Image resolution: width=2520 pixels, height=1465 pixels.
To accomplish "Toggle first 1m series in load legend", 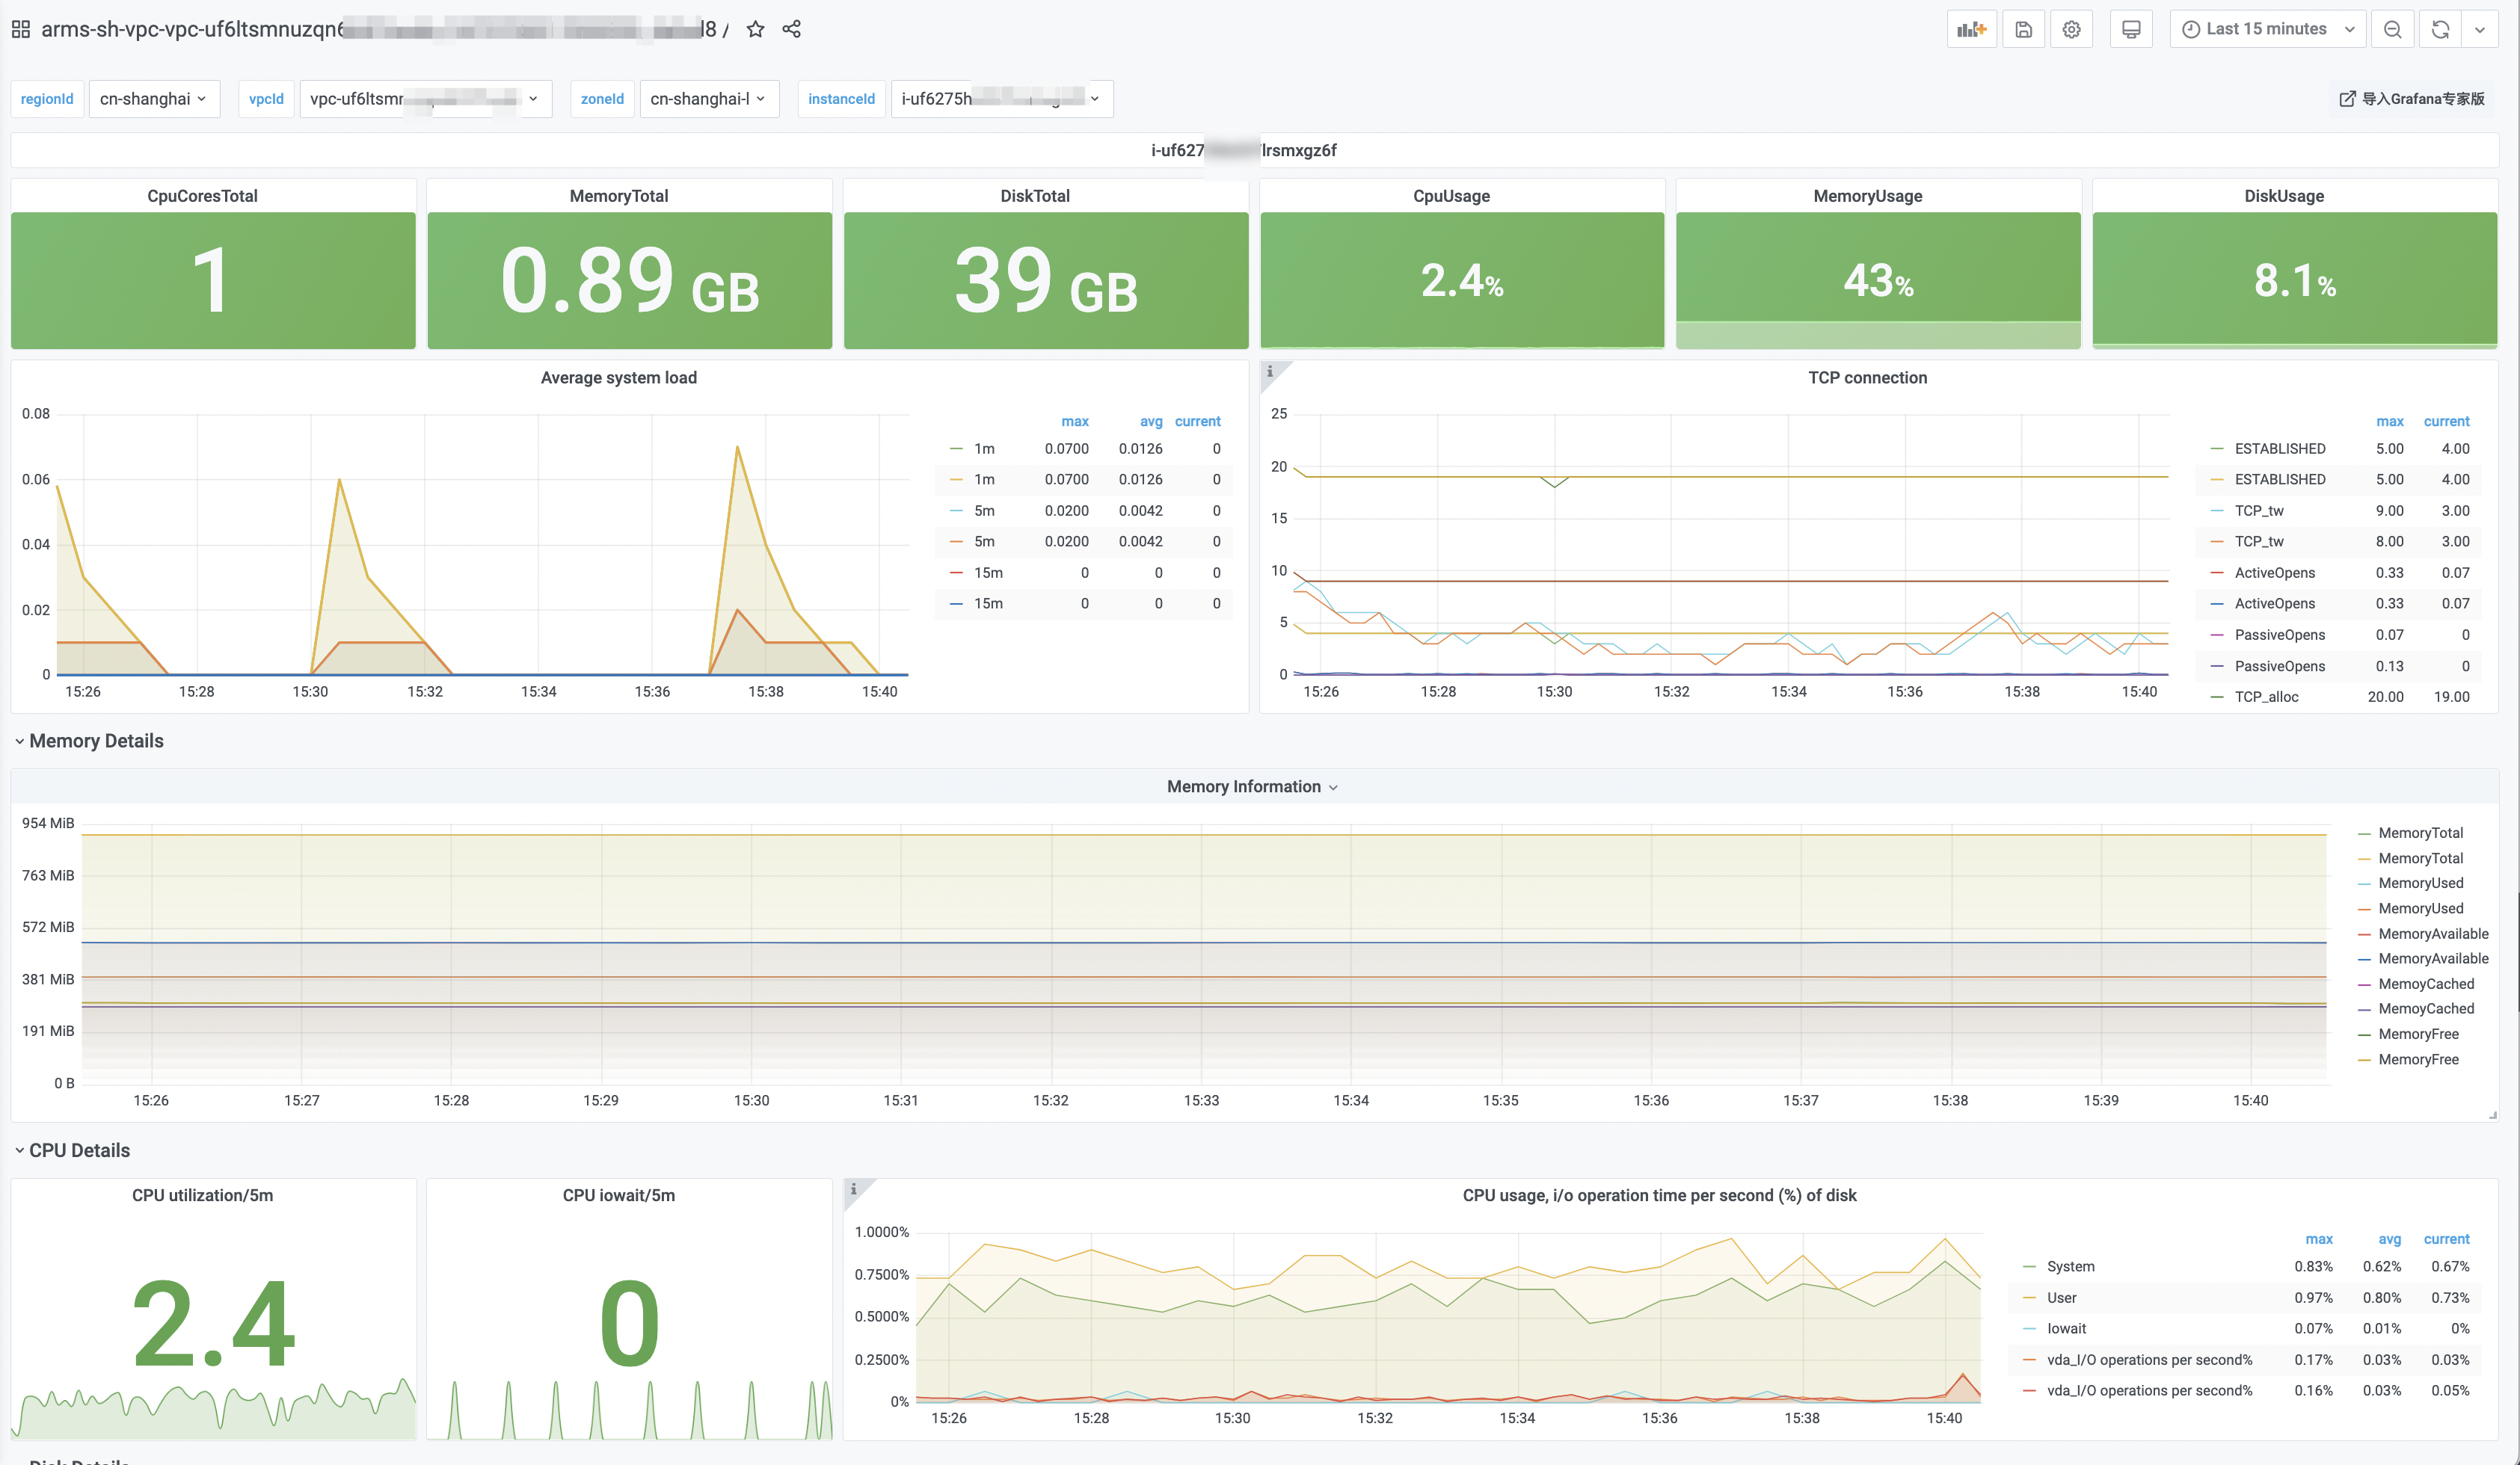I will point(984,448).
